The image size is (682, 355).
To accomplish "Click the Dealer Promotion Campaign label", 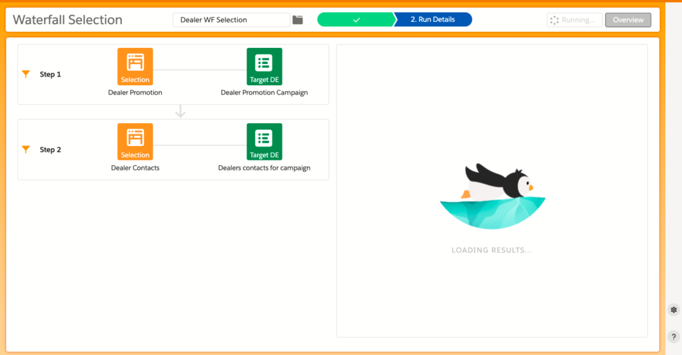I will click(264, 93).
